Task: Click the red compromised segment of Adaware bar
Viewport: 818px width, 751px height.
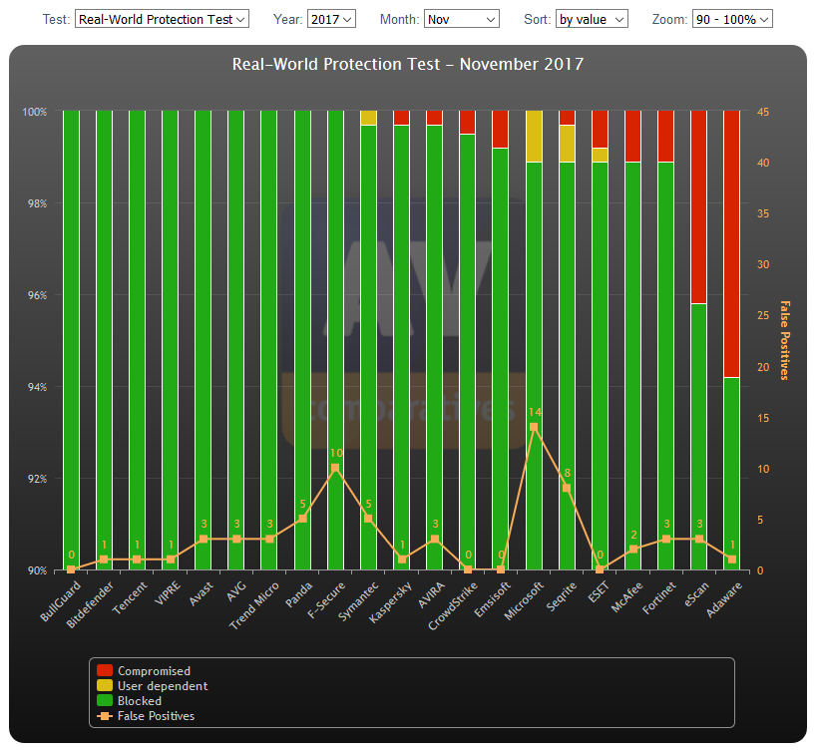Action: [732, 239]
